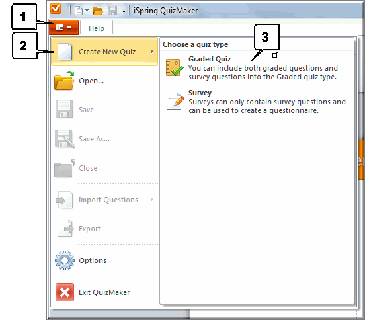Click the Close menu entry
This screenshot has height=320, width=365.
pyautogui.click(x=104, y=168)
